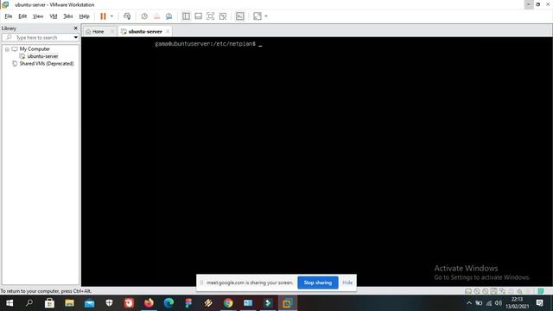
Task: Open Windows Security from taskbar
Action: click(x=109, y=303)
